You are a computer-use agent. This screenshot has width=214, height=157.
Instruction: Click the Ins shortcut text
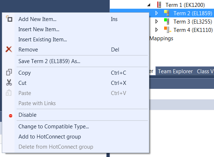(114, 19)
